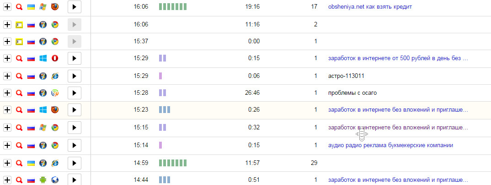
Task: Expand the 14:59 visit row
Action: coord(7,163)
